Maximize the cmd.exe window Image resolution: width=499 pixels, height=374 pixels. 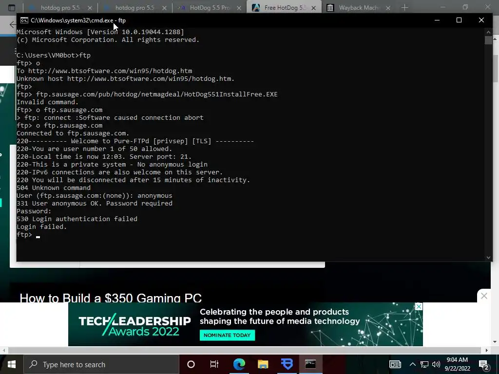pyautogui.click(x=459, y=20)
